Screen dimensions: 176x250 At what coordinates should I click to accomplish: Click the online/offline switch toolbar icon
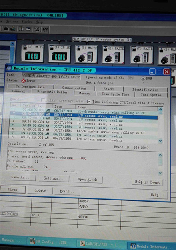tap(37, 29)
